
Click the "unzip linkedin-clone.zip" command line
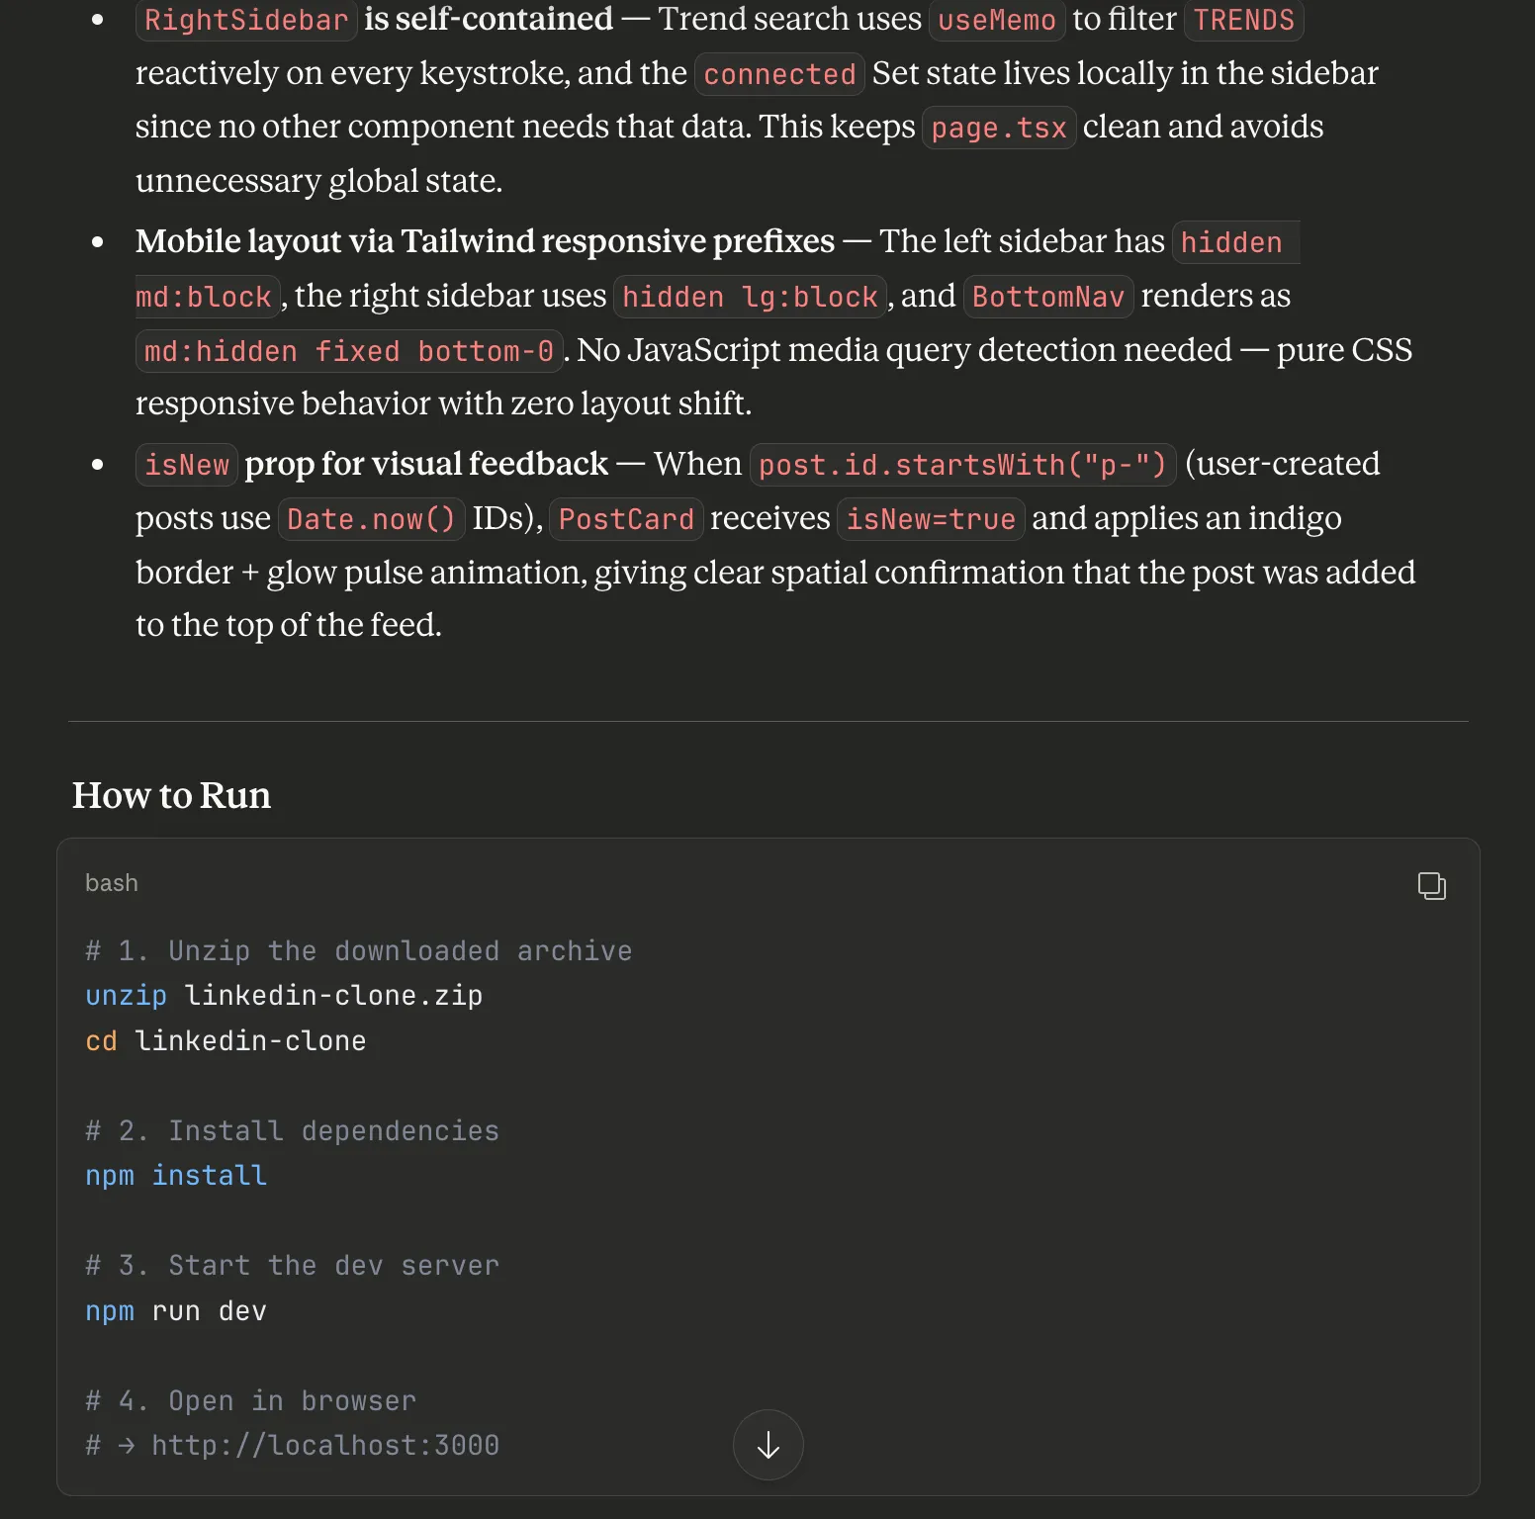(284, 996)
